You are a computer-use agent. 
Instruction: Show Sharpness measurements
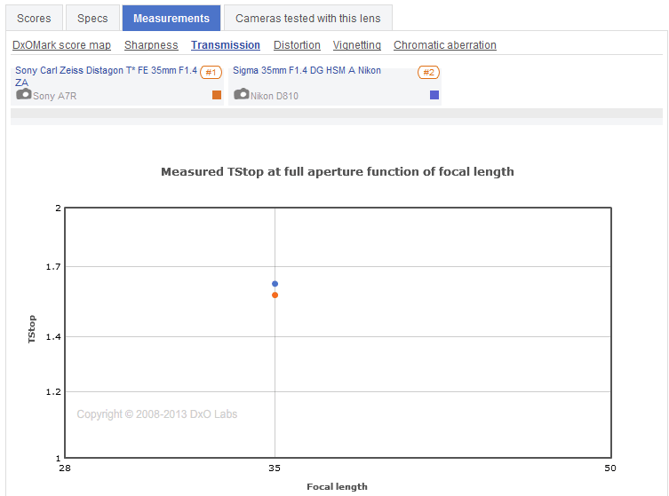coord(151,45)
